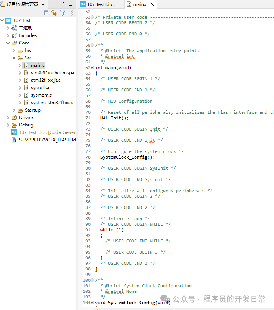The image size is (274, 310).
Task: Click the binaries icon next to 二进制
Action: coord(14,28)
